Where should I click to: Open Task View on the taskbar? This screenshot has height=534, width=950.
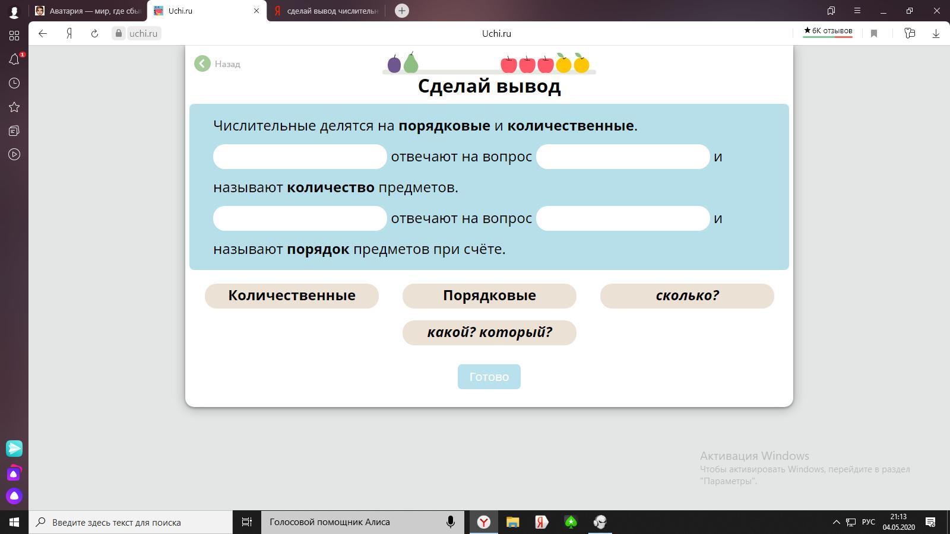click(x=246, y=522)
